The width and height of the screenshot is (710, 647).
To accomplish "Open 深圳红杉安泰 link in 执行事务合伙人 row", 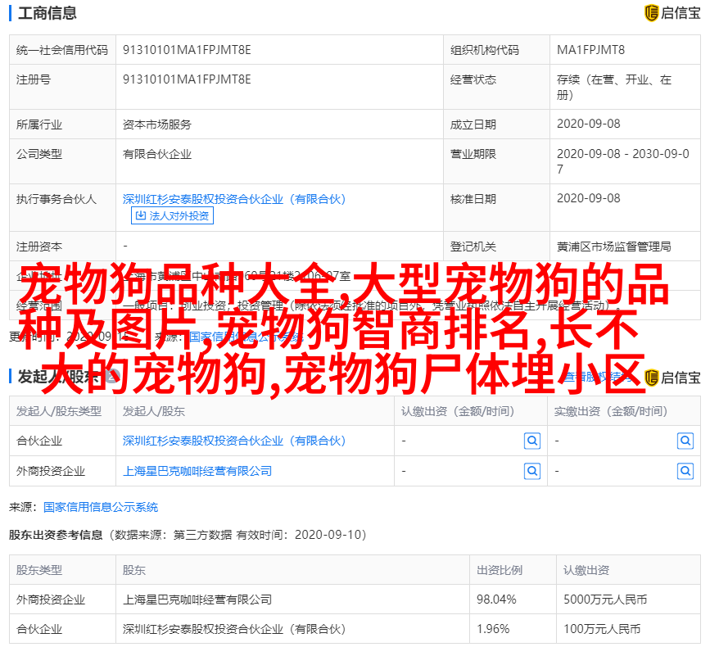I will (x=234, y=199).
